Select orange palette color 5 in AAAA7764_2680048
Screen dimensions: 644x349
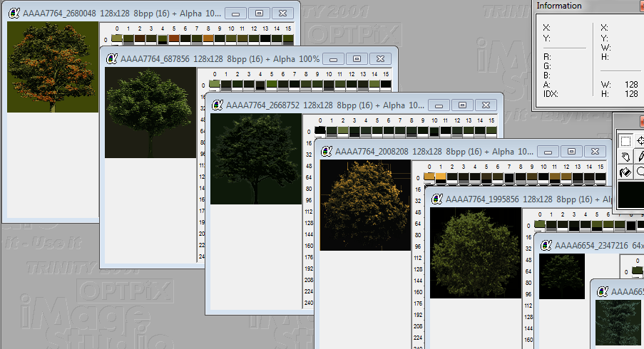(175, 38)
